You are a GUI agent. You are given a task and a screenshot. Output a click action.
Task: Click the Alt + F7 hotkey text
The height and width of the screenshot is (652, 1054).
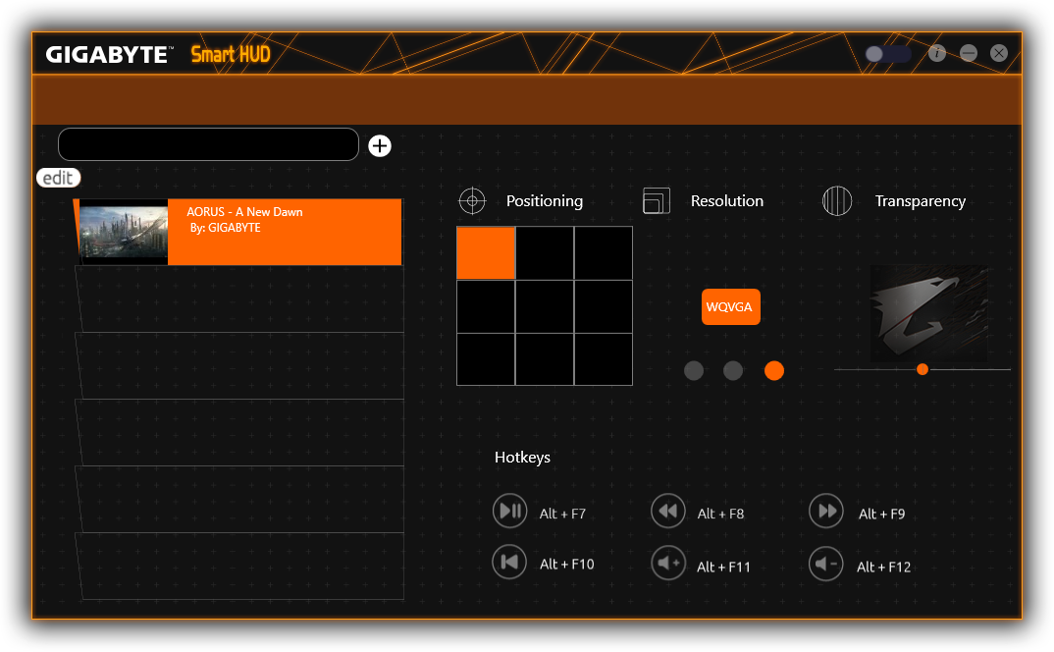point(562,515)
